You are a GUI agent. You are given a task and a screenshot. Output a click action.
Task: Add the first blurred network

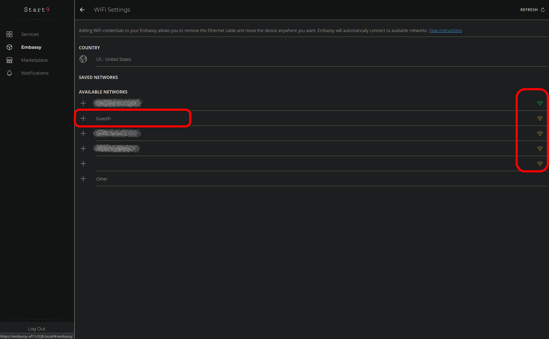83,103
